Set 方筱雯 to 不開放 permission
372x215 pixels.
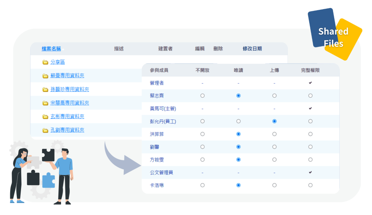tap(202, 159)
